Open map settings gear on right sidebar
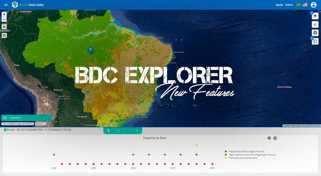321x176 pixels. click(x=315, y=33)
